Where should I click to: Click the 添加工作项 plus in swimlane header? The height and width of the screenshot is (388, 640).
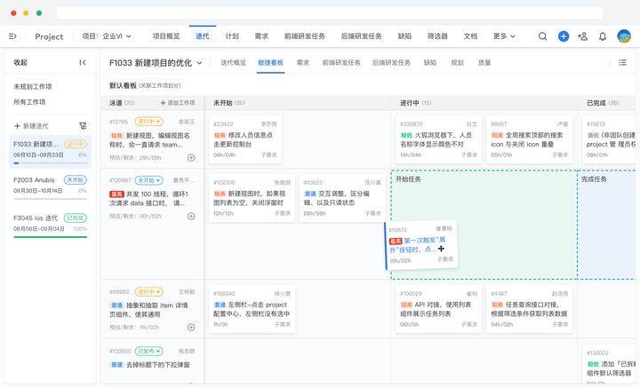[x=177, y=103]
